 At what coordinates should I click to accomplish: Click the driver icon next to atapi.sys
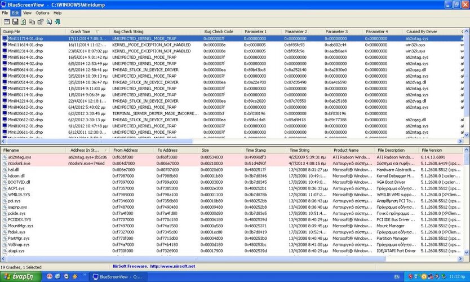coord(5,251)
